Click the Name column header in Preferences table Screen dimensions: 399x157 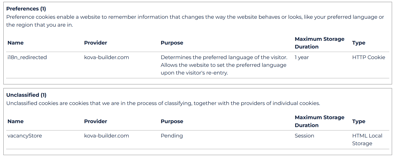tap(16, 43)
